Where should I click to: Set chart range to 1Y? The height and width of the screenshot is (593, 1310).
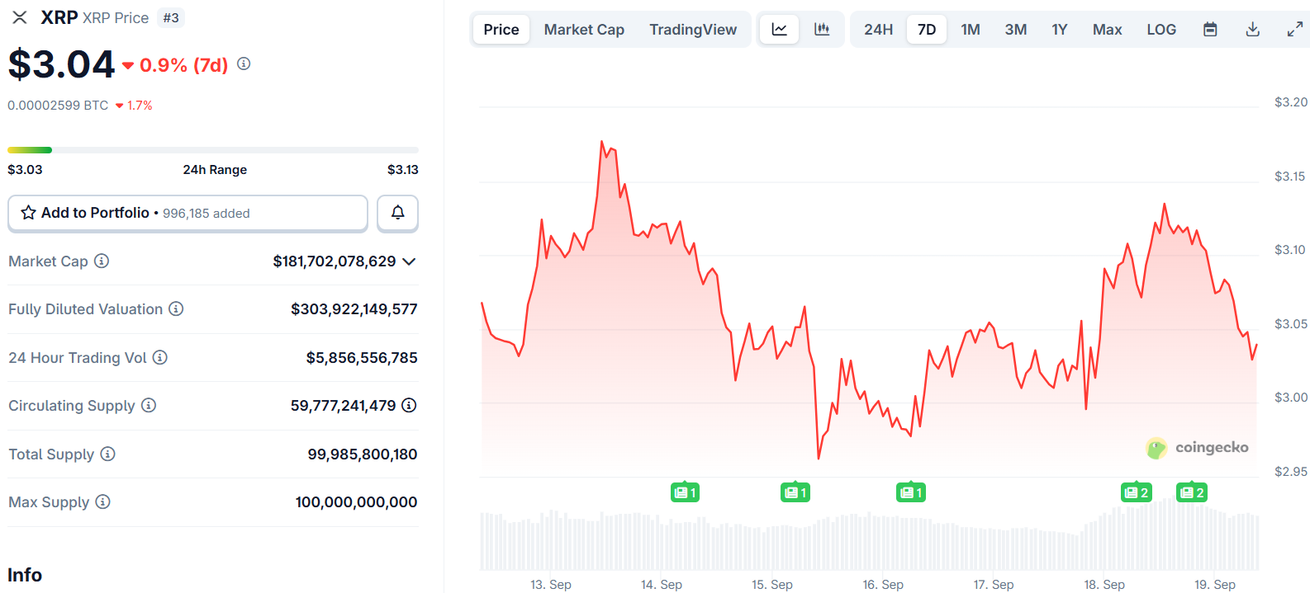tap(1060, 30)
